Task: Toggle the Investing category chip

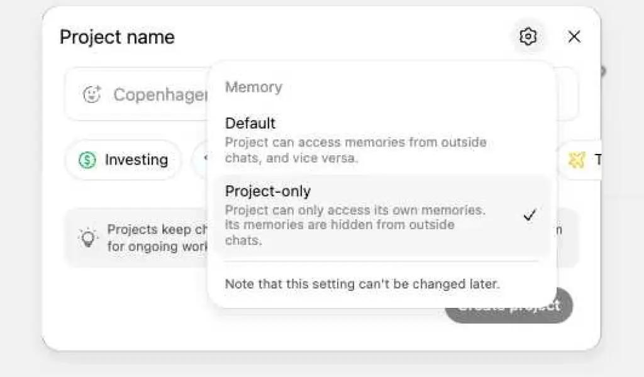Action: (x=123, y=160)
